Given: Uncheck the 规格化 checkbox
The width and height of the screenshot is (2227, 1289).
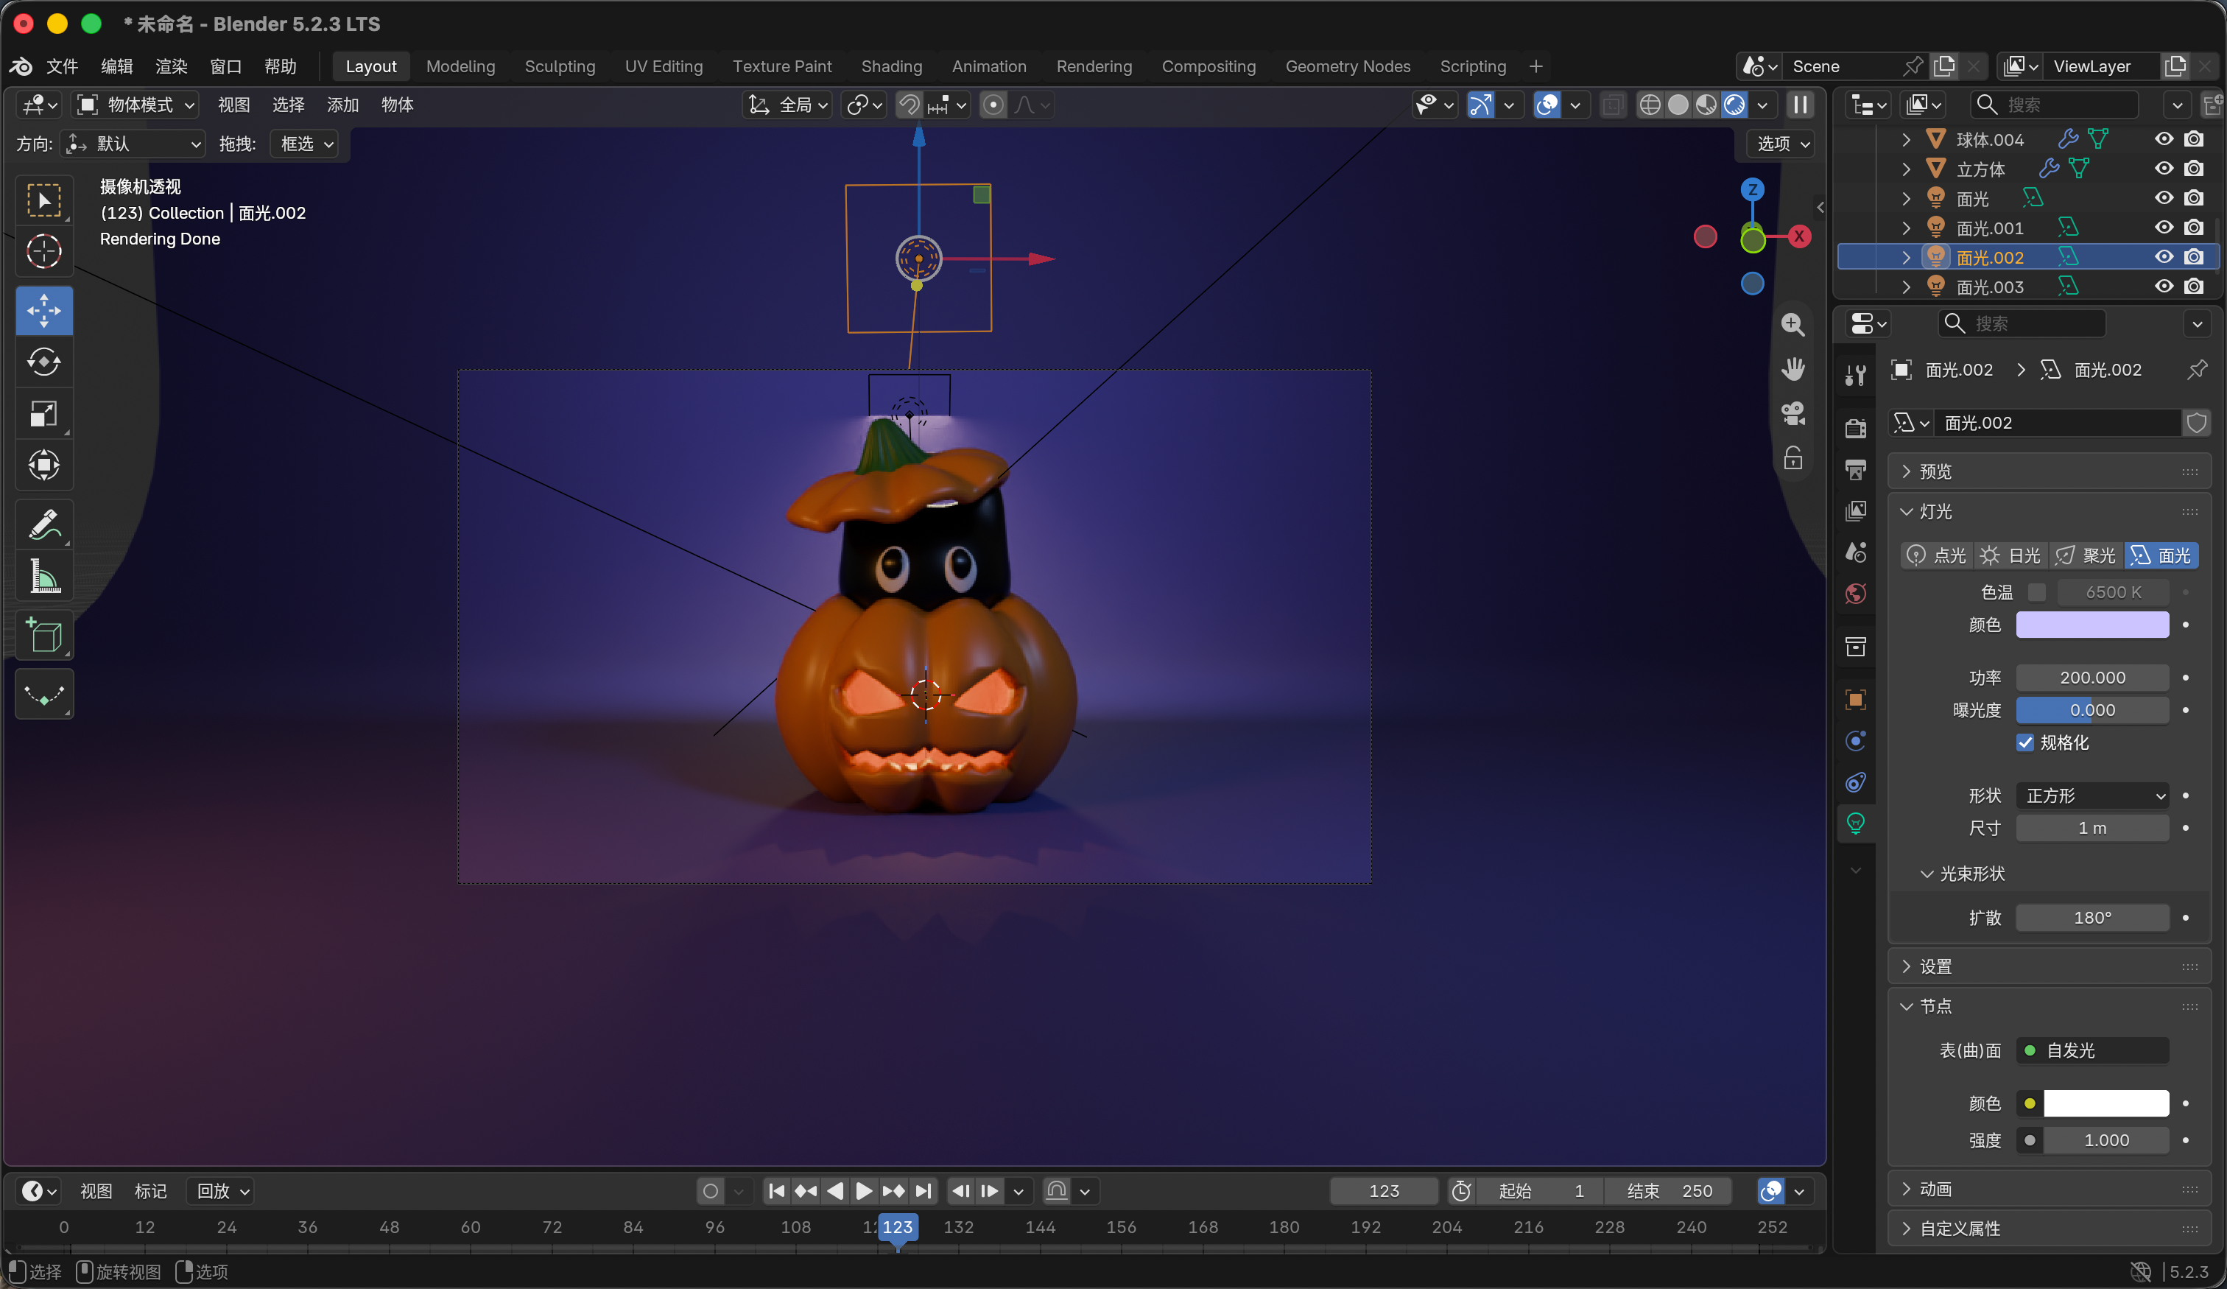Looking at the screenshot, I should pos(2024,742).
